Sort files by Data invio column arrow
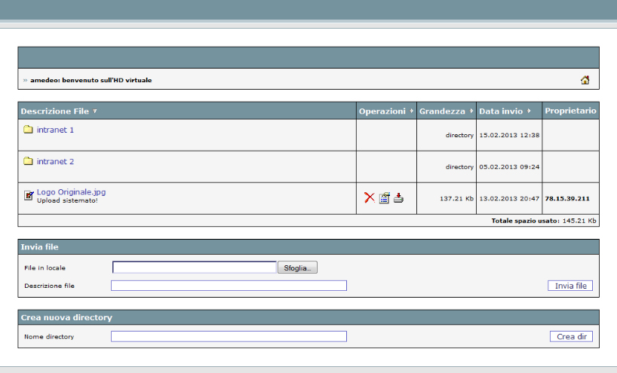 (530, 112)
